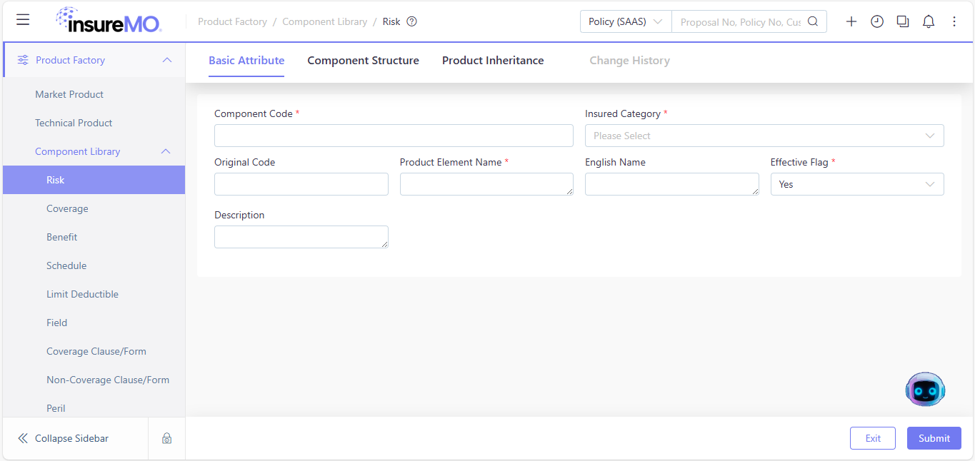Open the chatbot robot assistant

click(925, 389)
